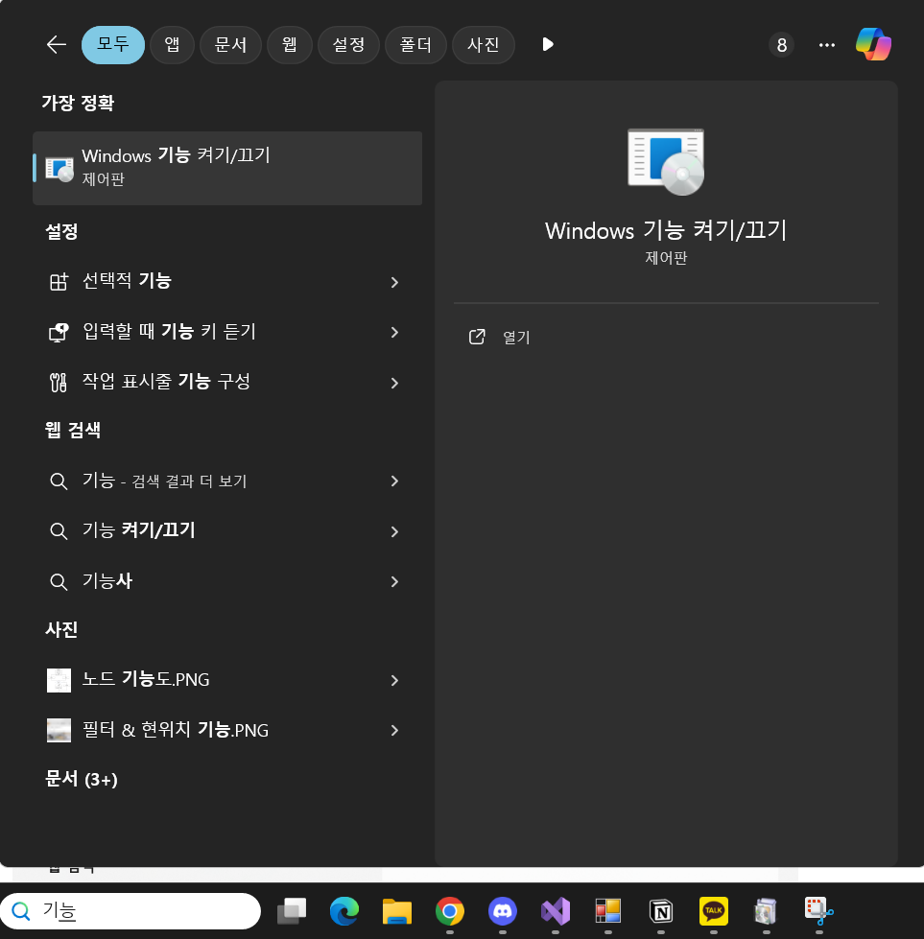Open 입력할 때 기능 키 듣기 result
The width and height of the screenshot is (924, 939).
pos(227,332)
